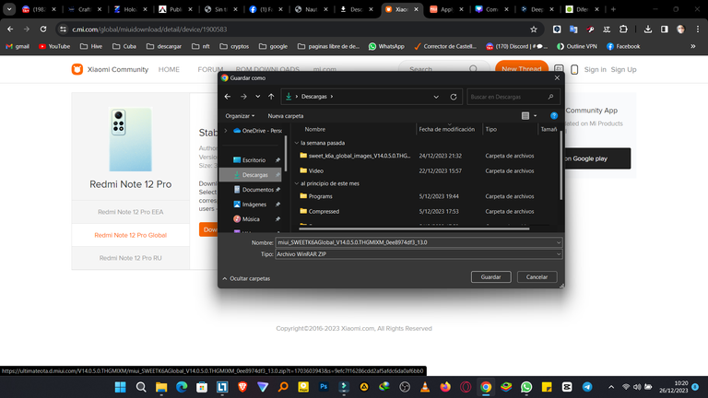Click HOME in Xiaomi Community nav

click(169, 69)
